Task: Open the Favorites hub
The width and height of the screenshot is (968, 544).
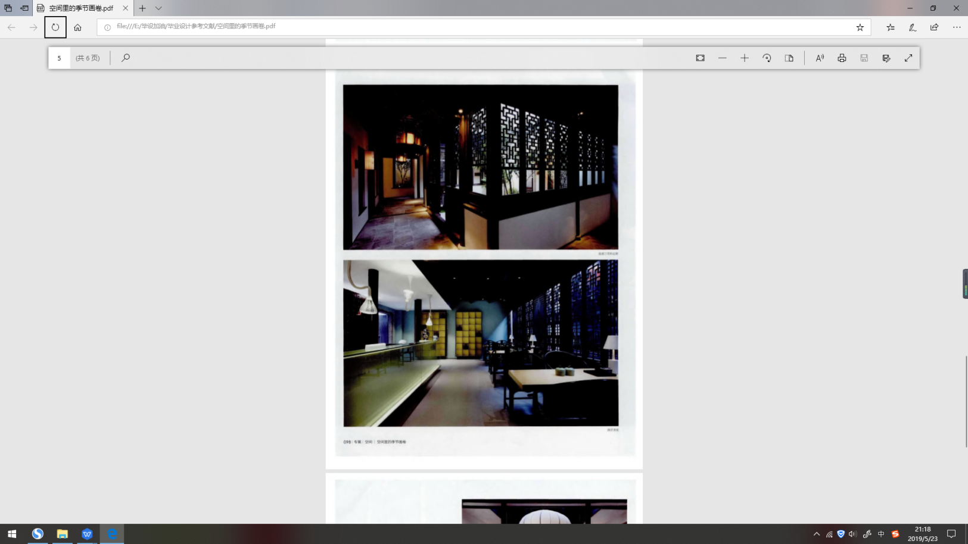Action: 890,27
